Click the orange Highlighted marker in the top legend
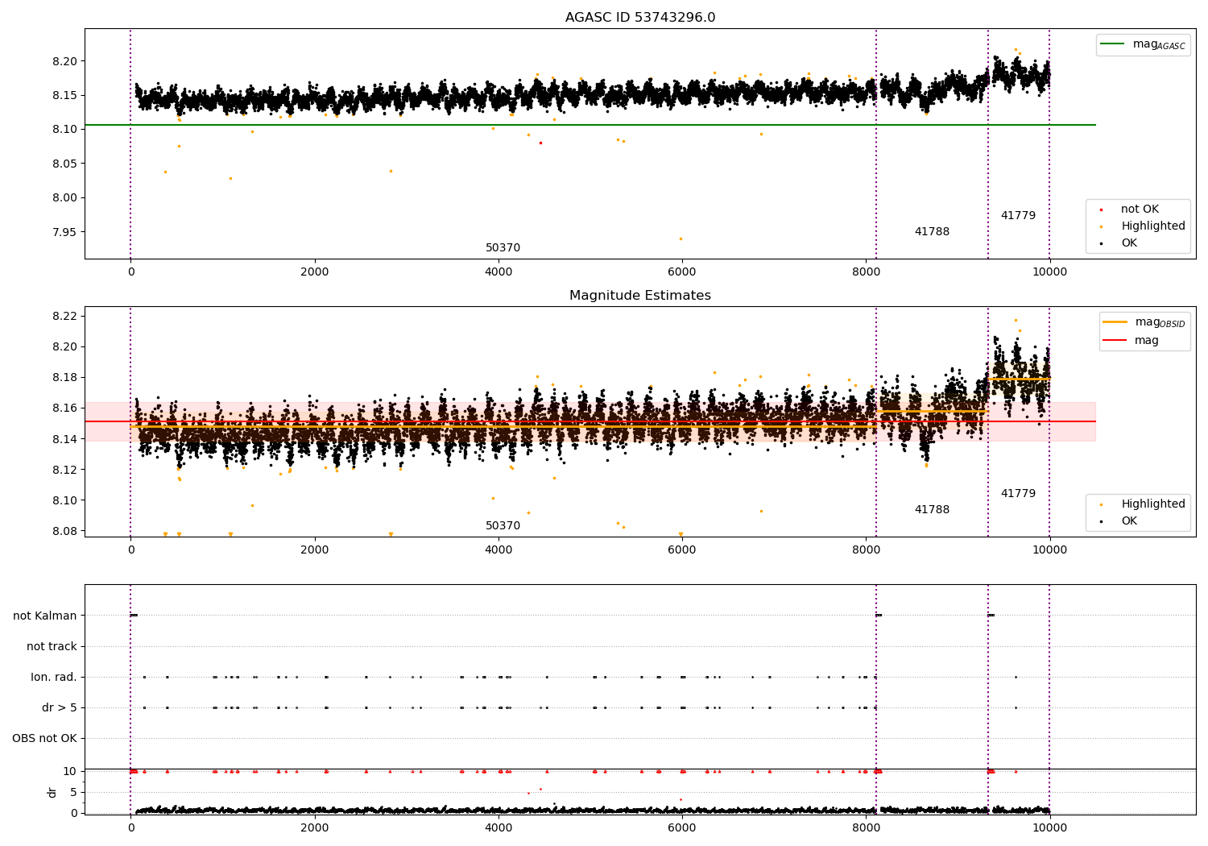 tap(1101, 226)
